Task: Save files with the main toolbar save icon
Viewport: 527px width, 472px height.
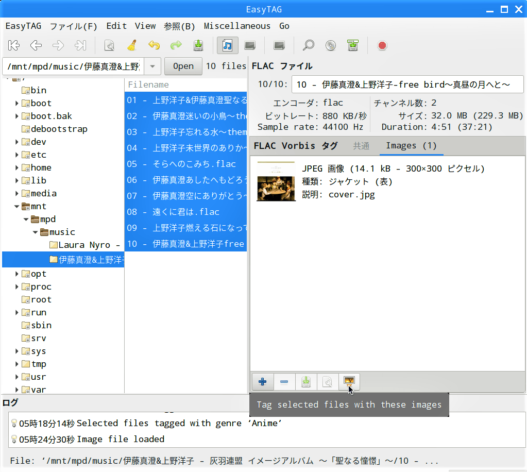Action: (198, 45)
